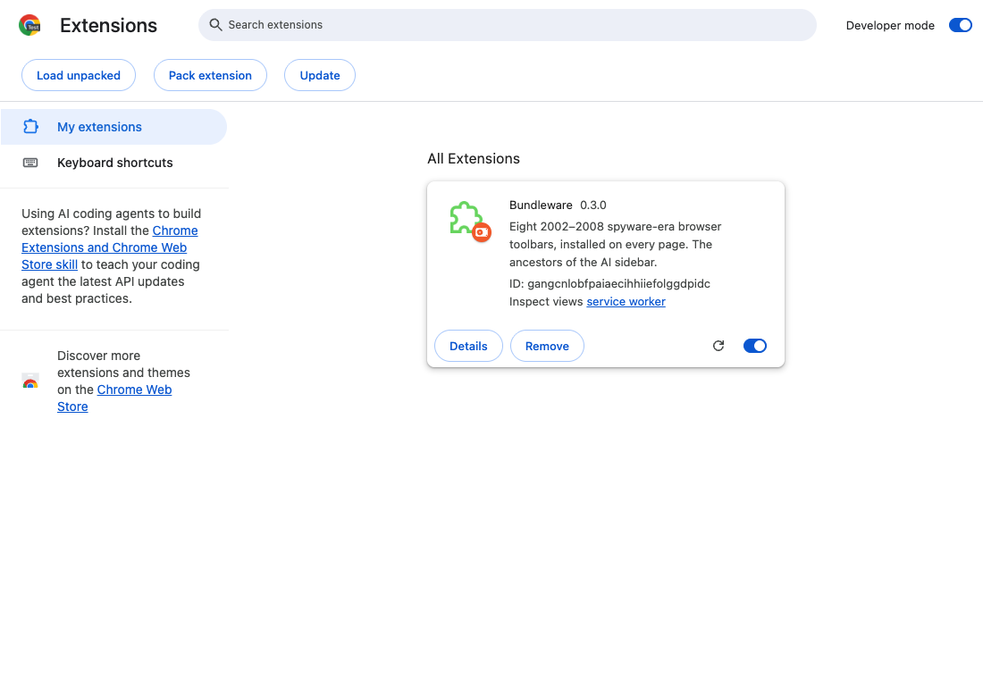Click Load unpacked button
Image resolution: width=983 pixels, height=679 pixels.
coord(79,75)
